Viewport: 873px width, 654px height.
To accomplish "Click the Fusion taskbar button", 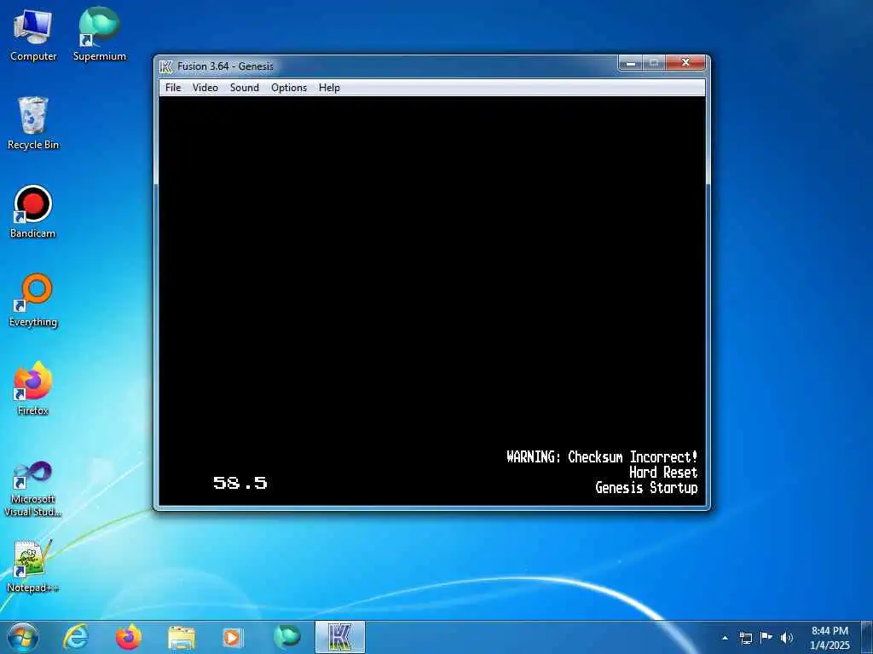I will pyautogui.click(x=340, y=637).
